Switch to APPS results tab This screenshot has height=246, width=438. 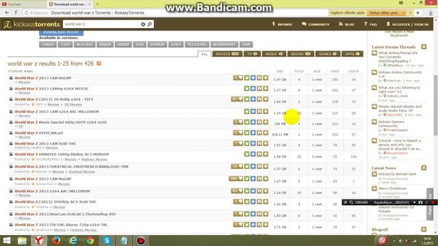point(352,54)
